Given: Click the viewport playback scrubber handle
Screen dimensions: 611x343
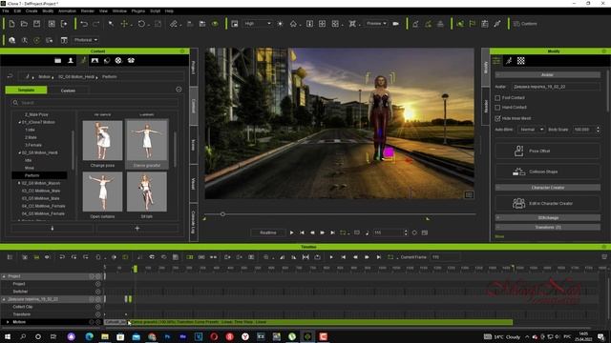Looking at the screenshot, I should coord(222,213).
